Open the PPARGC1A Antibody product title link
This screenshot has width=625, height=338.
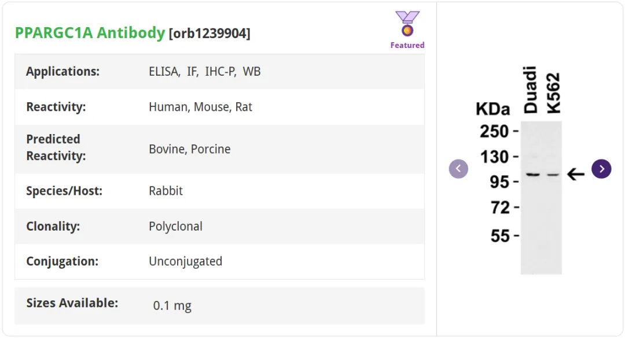coord(90,33)
